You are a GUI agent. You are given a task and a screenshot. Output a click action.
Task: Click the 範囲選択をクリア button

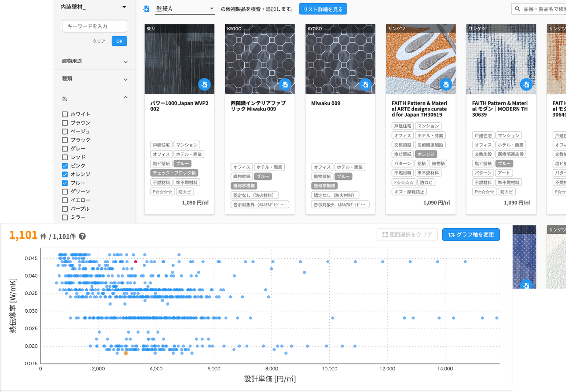pos(407,235)
